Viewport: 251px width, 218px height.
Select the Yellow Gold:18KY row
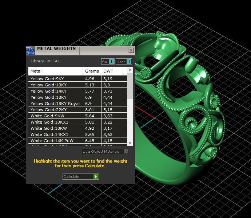click(77, 97)
